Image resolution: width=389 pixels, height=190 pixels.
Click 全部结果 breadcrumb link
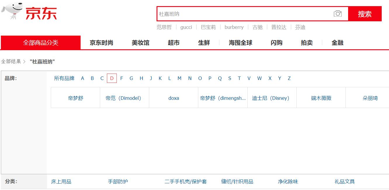coord(11,62)
